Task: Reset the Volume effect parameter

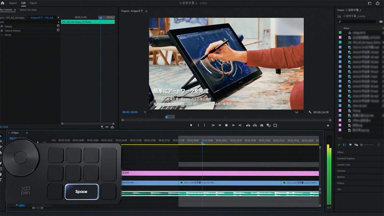Action: tap(58, 26)
